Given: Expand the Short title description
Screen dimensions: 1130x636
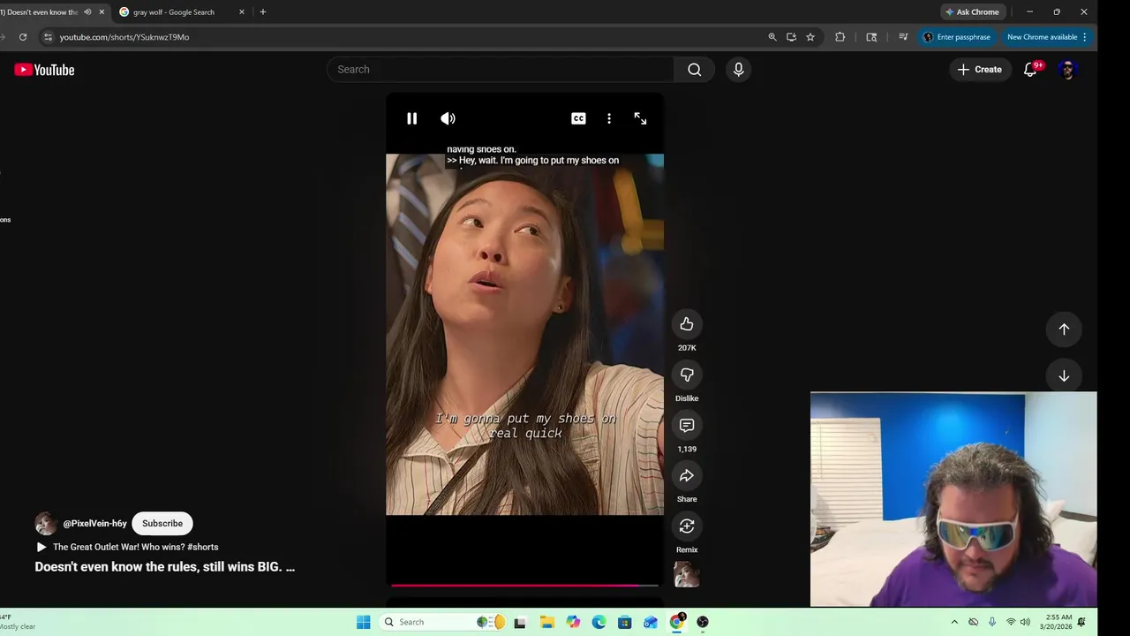Looking at the screenshot, I should coord(164,567).
